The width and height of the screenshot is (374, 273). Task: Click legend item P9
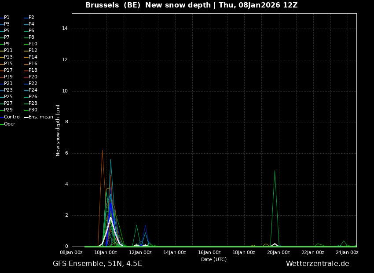[5, 44]
